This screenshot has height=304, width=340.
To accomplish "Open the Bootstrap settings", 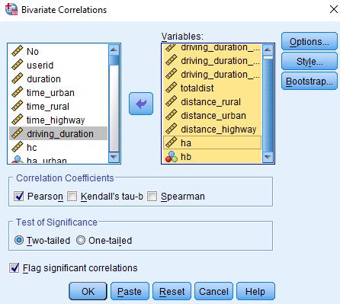I will point(310,82).
